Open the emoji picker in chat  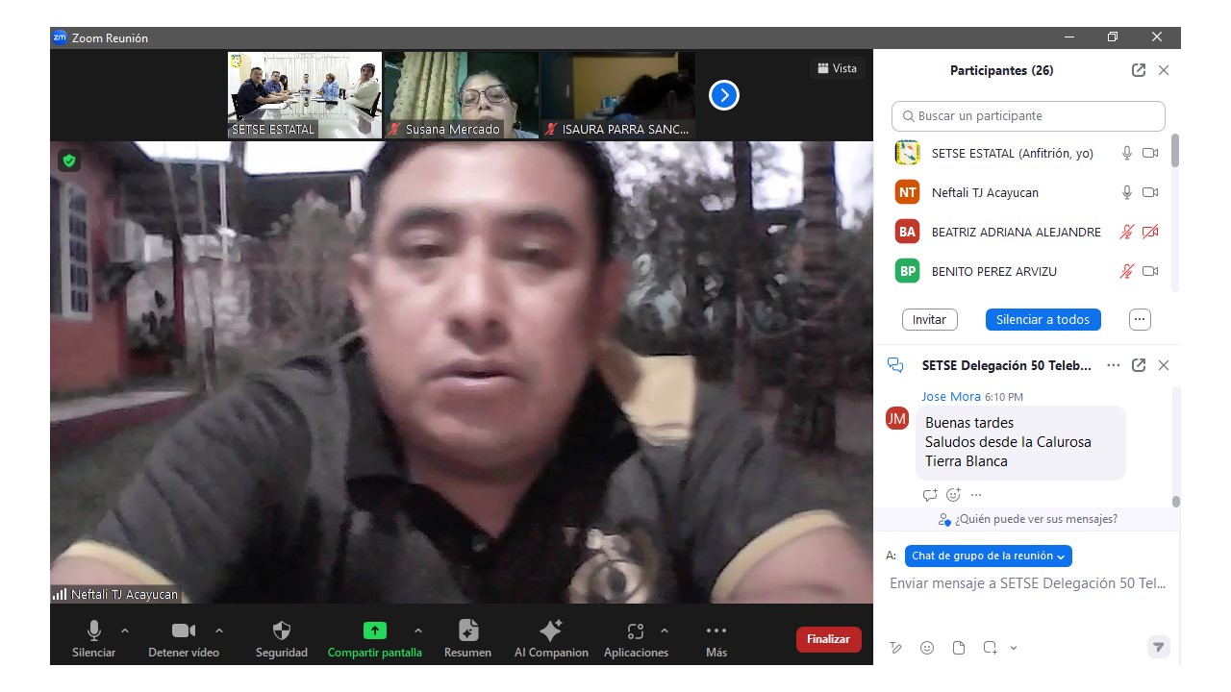click(927, 648)
